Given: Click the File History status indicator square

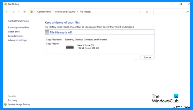Looking at the screenshot, I should pyautogui.click(x=47, y=32).
